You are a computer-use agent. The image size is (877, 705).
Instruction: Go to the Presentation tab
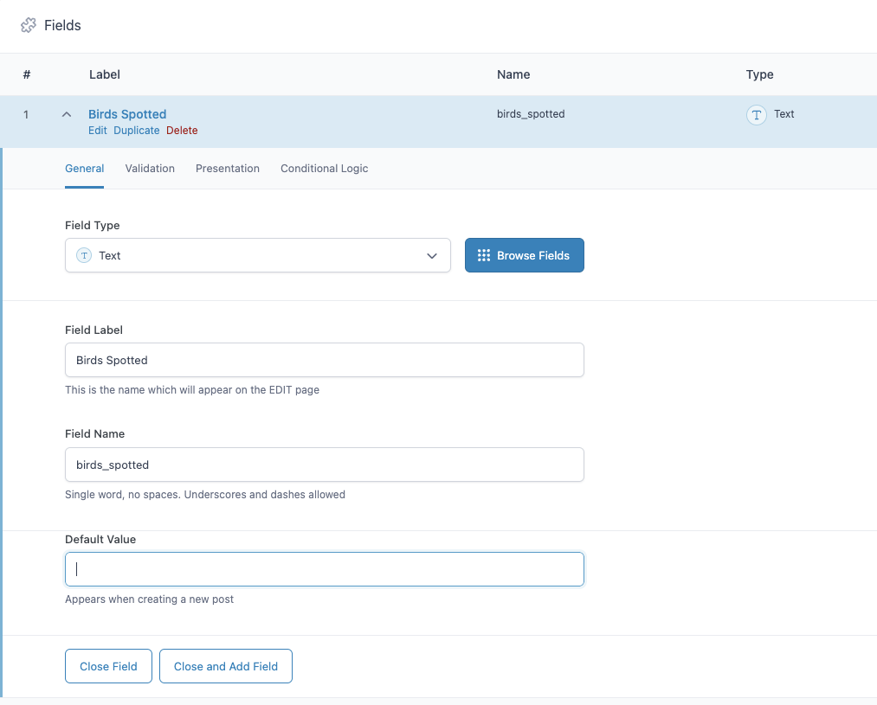tap(228, 169)
